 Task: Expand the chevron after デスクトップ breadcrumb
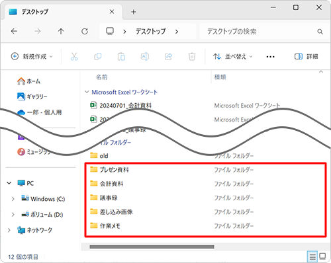(x=177, y=32)
